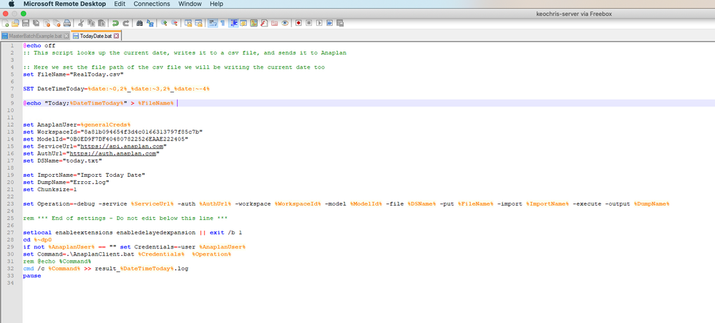Save the recorded macro icon
Viewport: 715px width, 323px height.
coord(340,23)
